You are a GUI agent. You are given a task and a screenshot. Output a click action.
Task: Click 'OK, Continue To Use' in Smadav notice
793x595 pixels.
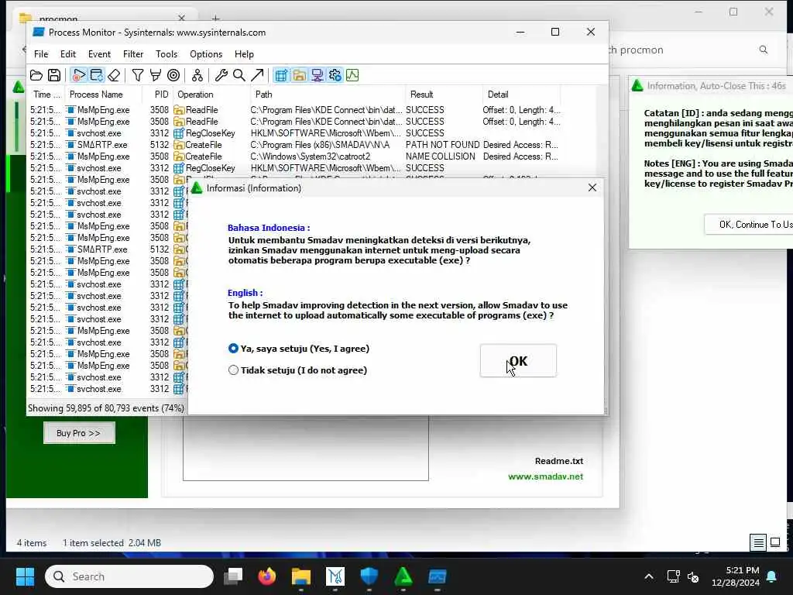point(749,225)
